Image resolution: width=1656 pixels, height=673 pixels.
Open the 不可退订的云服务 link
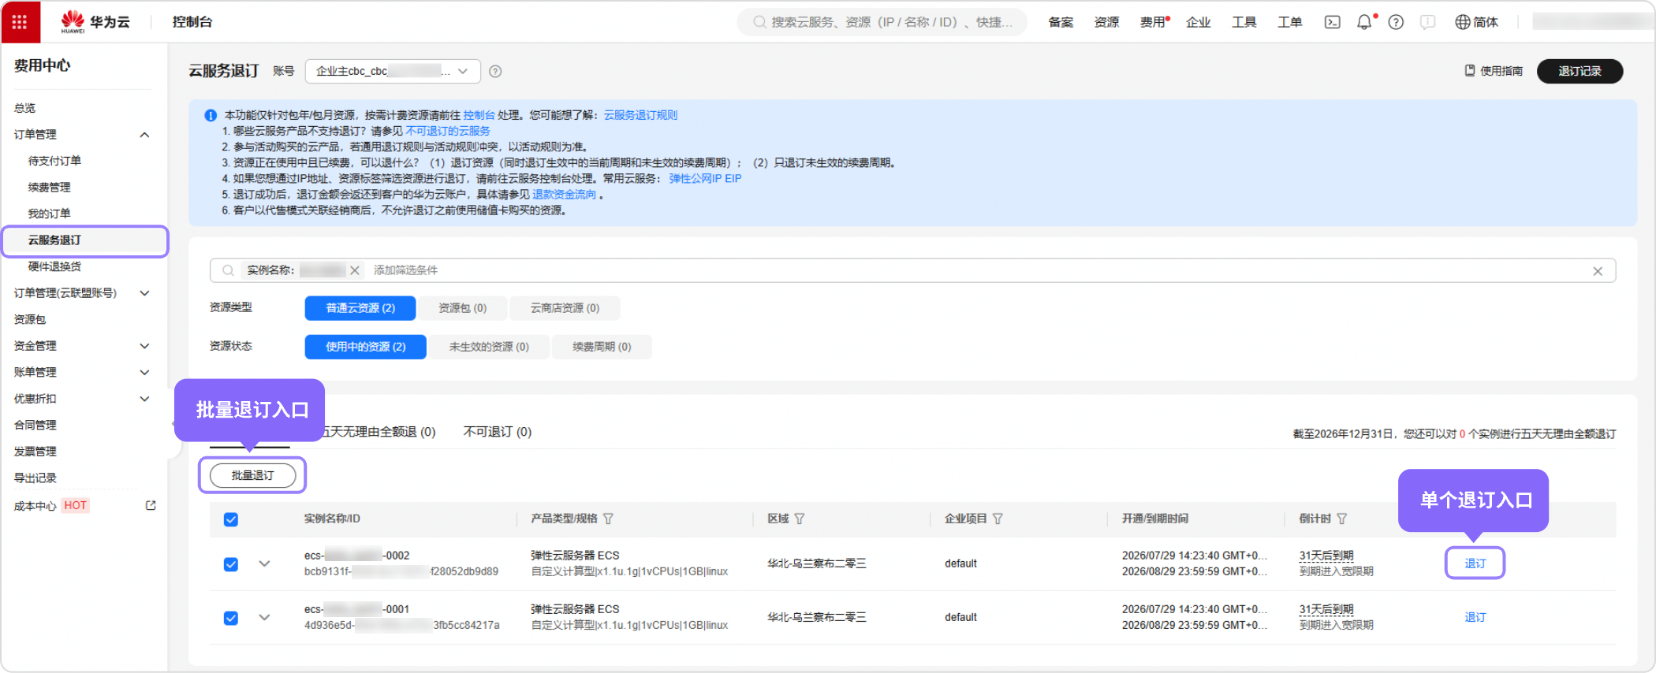tap(448, 131)
